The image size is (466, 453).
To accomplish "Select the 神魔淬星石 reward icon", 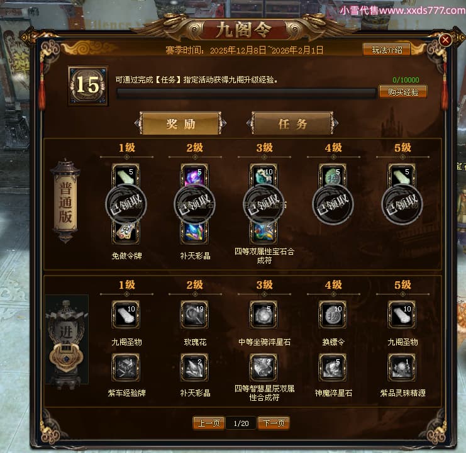I will point(333,367).
